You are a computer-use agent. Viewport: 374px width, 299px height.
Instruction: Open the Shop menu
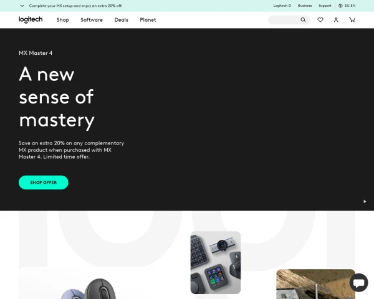coord(63,20)
